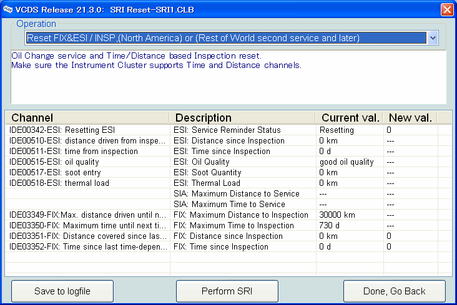Image resolution: width=457 pixels, height=305 pixels.
Task: Click the Description column header
Action: (242, 118)
